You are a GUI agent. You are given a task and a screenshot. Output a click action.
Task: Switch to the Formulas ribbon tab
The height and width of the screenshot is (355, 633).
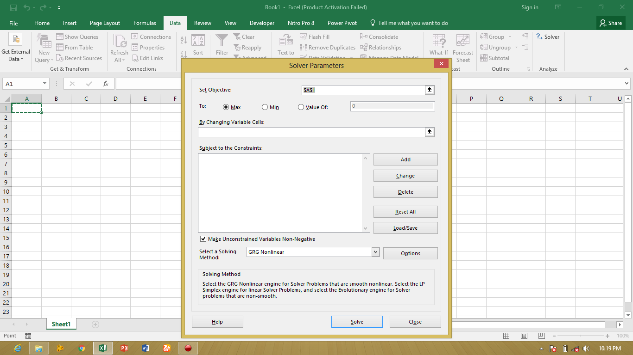pyautogui.click(x=145, y=23)
